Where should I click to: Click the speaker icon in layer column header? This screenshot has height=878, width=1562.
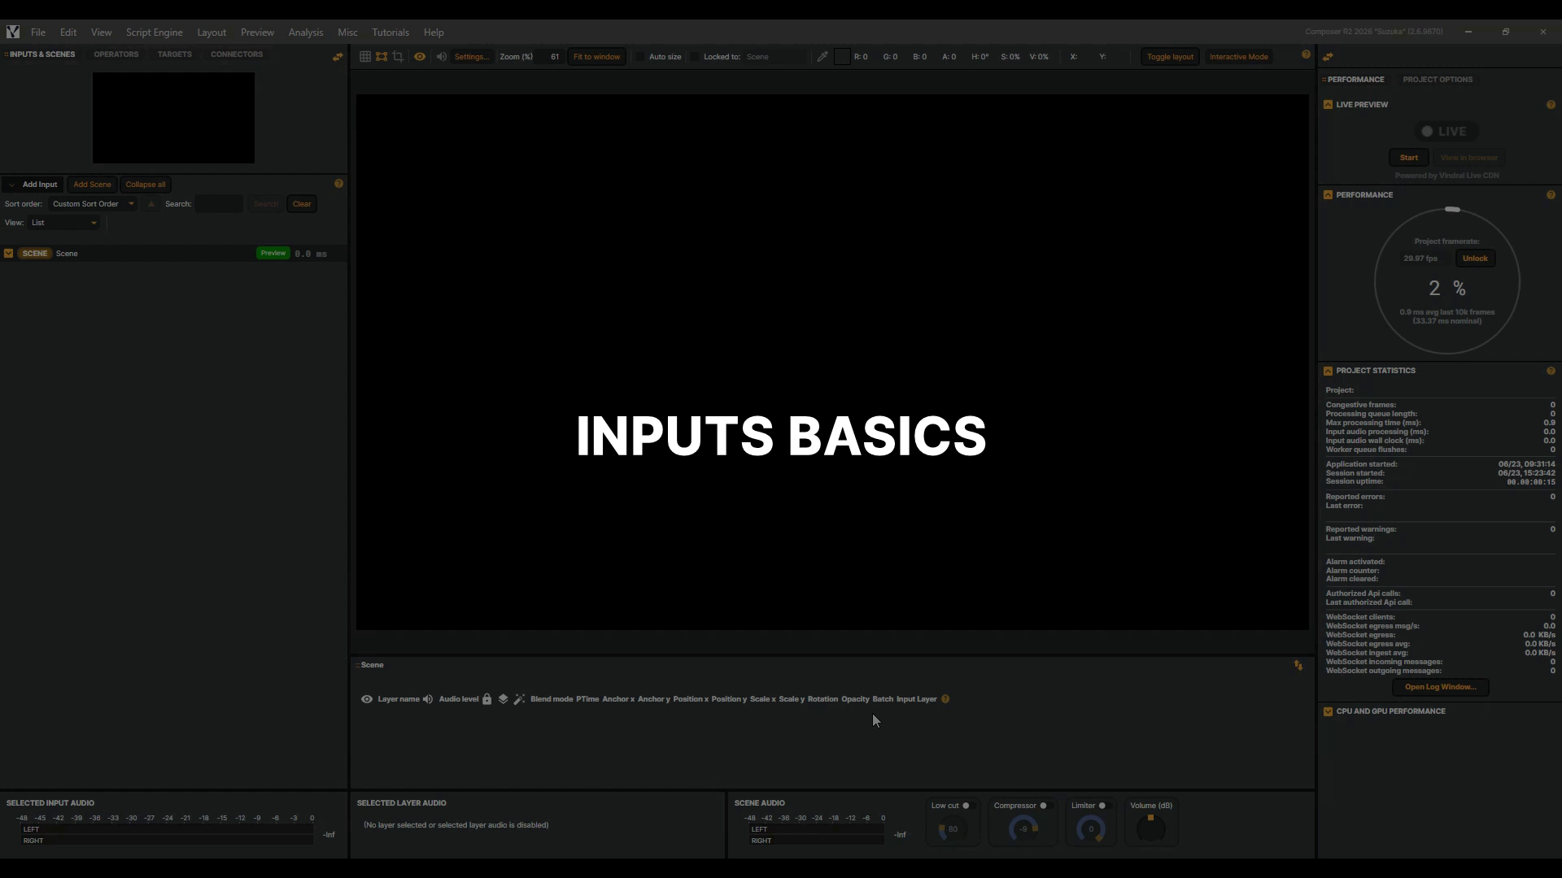(x=428, y=699)
